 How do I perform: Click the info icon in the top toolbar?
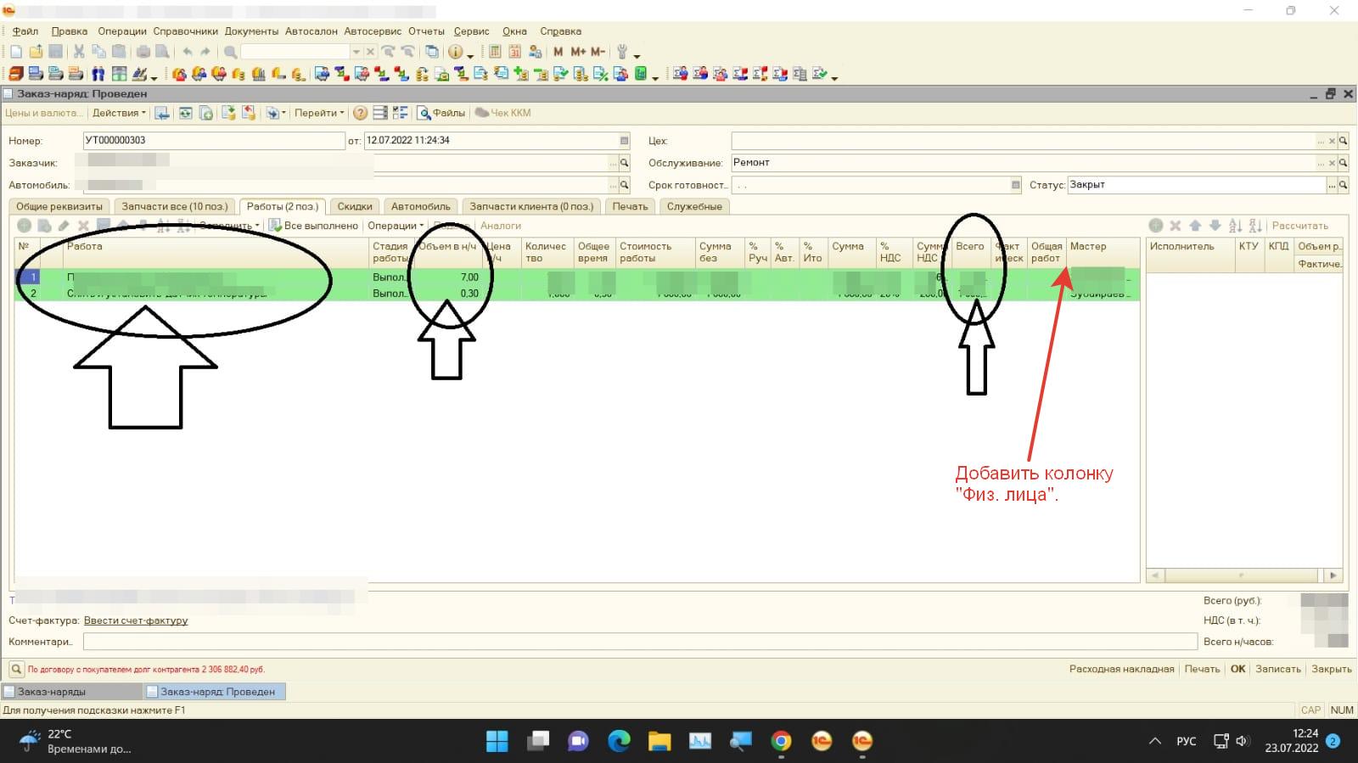[x=456, y=52]
